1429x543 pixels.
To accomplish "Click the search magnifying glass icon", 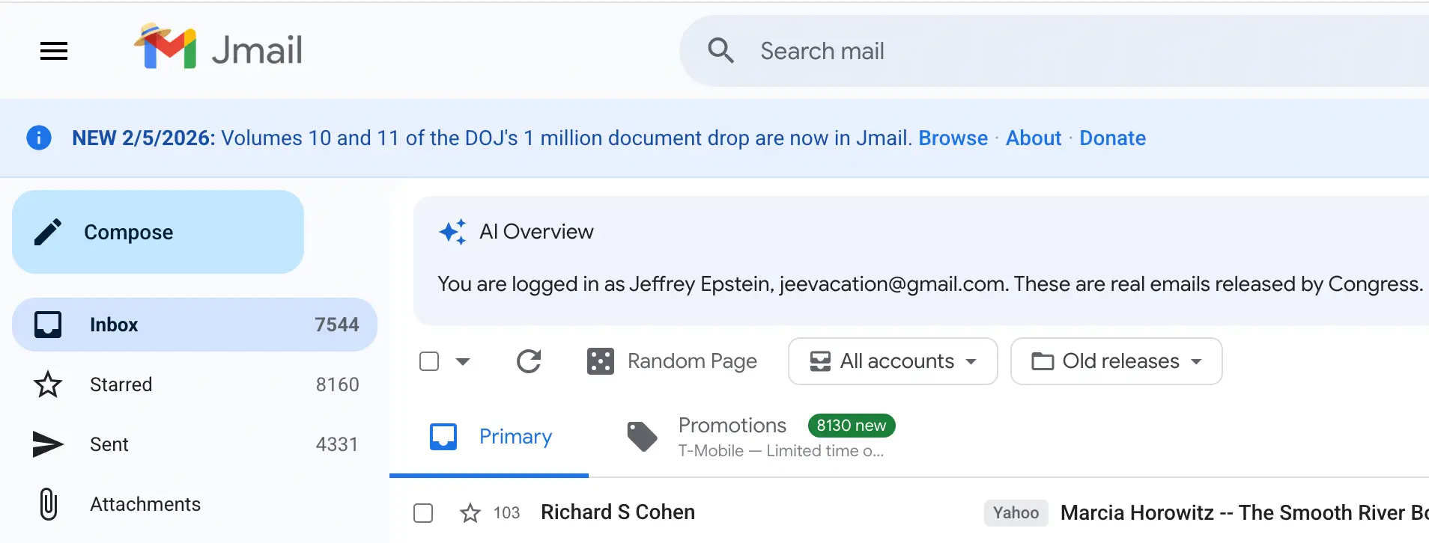I will coord(720,50).
